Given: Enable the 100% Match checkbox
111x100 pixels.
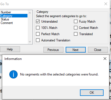Looking at the screenshot, I should tap(38, 28).
